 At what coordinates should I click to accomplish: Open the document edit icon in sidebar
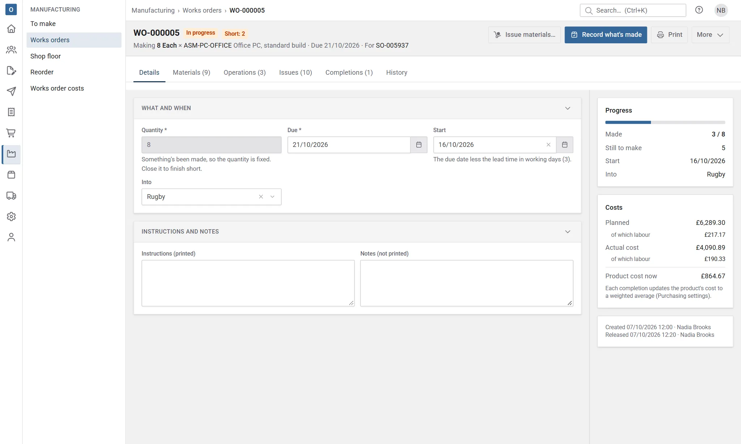pyautogui.click(x=11, y=71)
